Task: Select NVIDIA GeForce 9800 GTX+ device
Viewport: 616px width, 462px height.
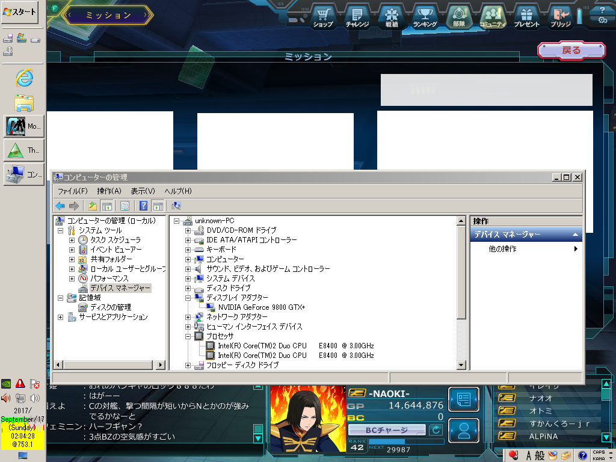Action: [x=262, y=307]
